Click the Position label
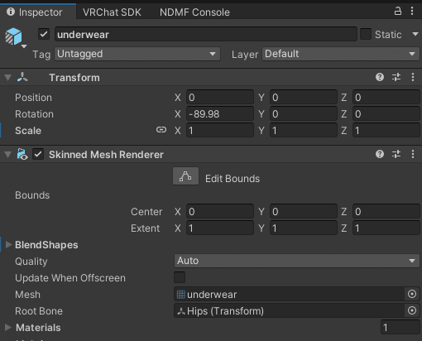The height and width of the screenshot is (341, 422). tap(33, 98)
